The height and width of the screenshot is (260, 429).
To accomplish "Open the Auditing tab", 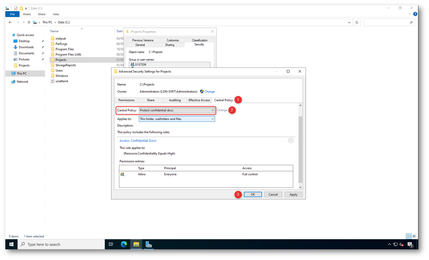I will click(175, 100).
